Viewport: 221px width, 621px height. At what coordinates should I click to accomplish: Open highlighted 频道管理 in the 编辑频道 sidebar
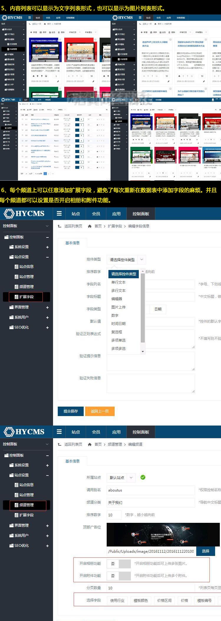tap(27, 505)
